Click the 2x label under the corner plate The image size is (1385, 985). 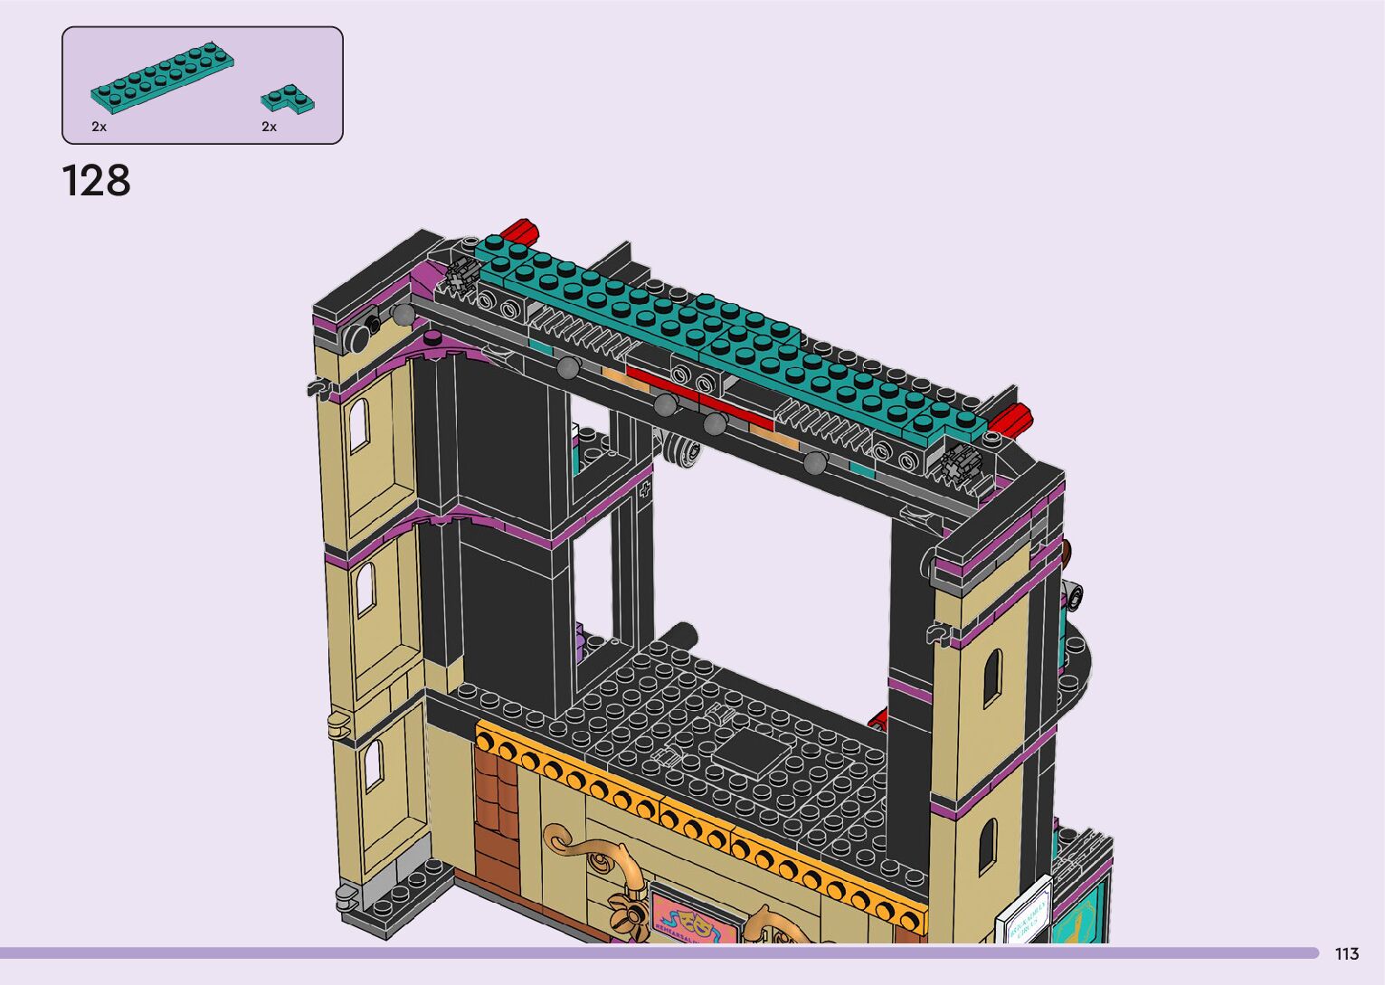tap(269, 128)
